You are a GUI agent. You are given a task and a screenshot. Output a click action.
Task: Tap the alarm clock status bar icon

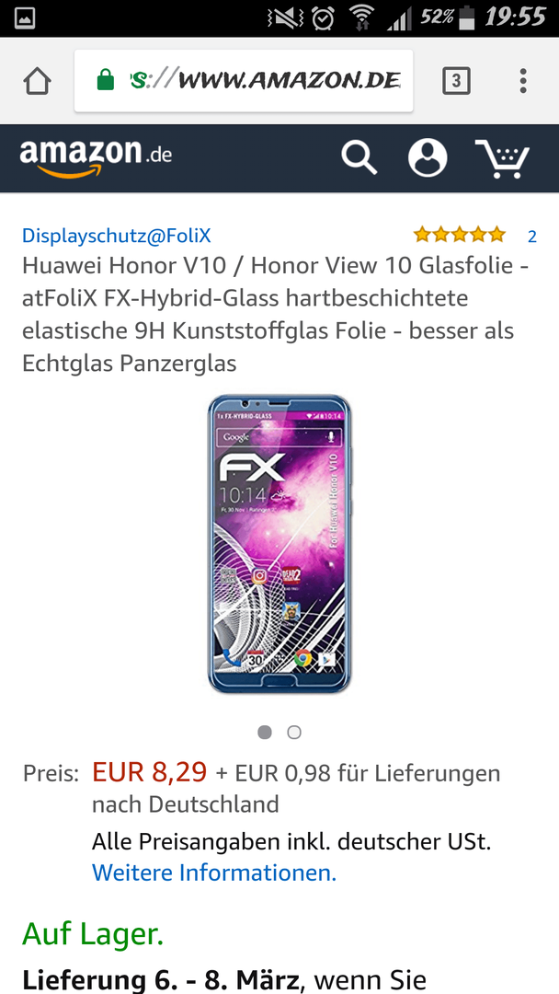pos(324,17)
